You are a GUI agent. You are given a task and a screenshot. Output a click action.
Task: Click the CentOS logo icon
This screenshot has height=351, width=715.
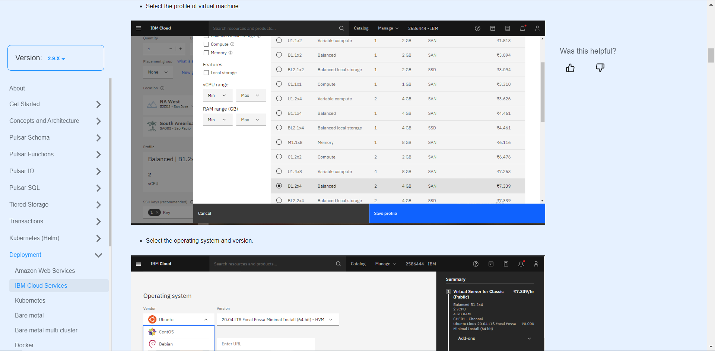click(x=152, y=332)
